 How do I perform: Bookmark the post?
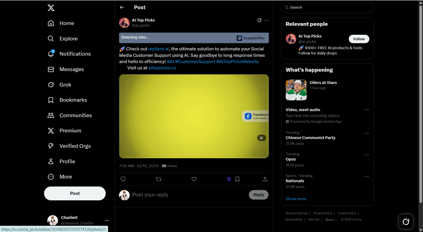click(237, 179)
